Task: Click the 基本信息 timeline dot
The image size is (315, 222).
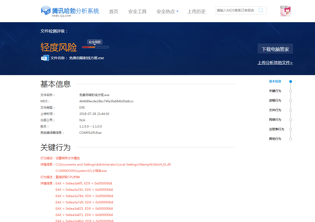Action: (x=290, y=82)
